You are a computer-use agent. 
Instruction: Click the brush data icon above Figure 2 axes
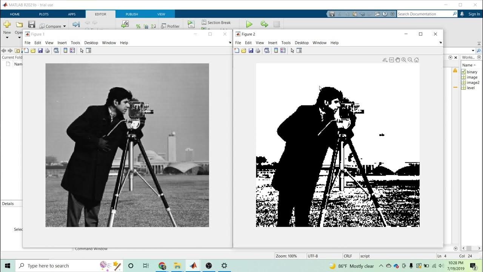[385, 60]
